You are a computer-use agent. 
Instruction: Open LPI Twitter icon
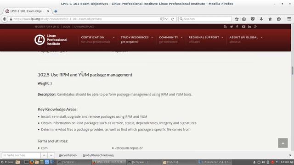232,27
